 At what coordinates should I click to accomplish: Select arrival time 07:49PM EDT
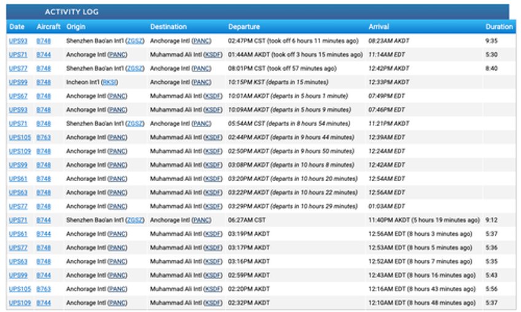[387, 96]
